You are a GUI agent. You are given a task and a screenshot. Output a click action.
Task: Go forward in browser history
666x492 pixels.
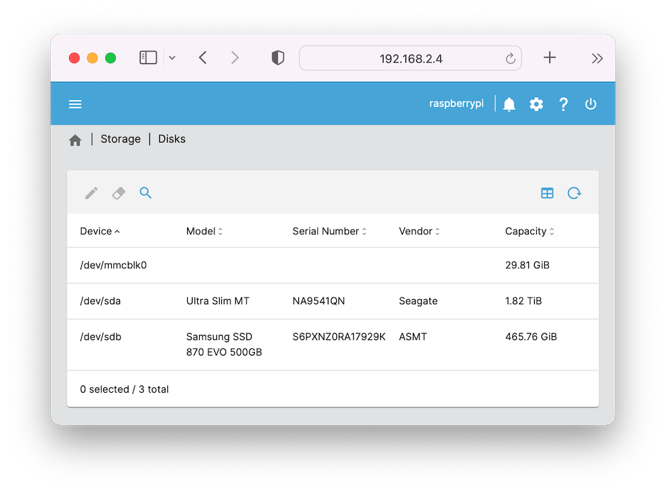pyautogui.click(x=235, y=58)
